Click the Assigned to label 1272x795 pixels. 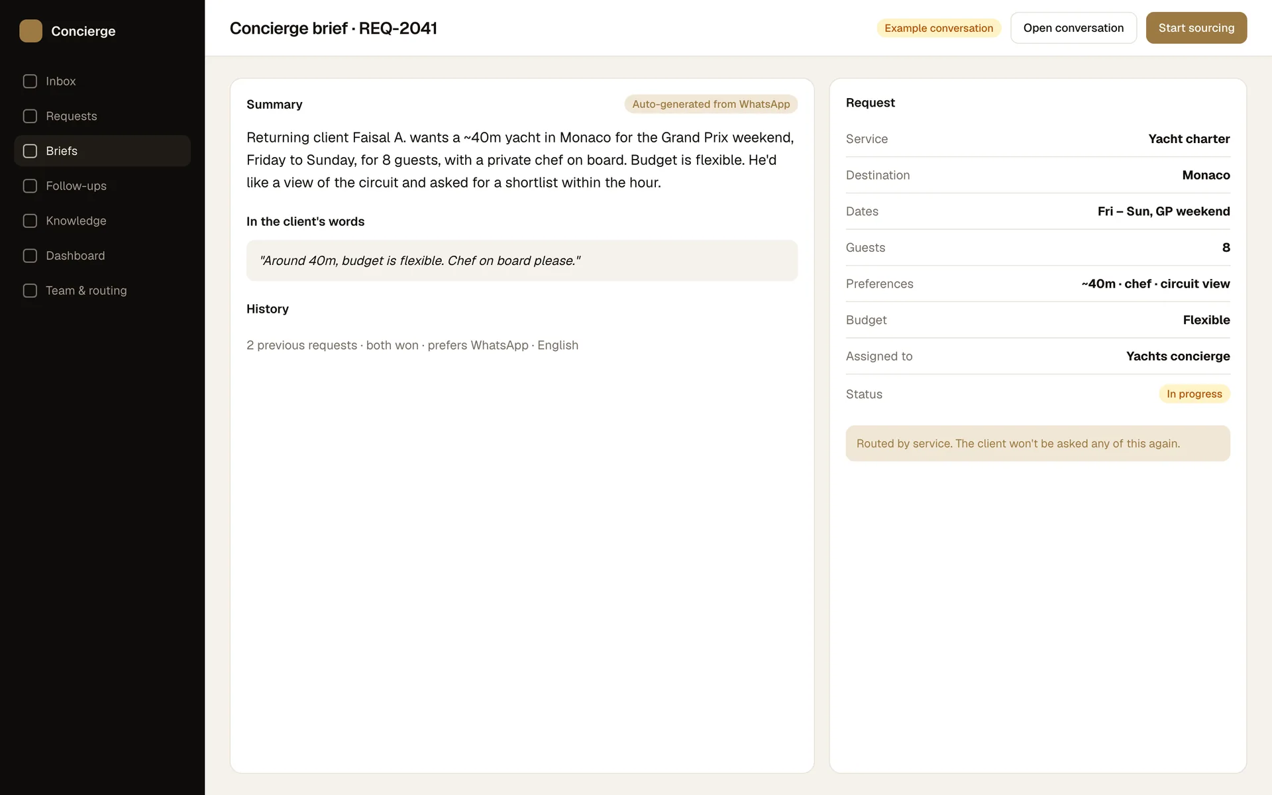[879, 356]
